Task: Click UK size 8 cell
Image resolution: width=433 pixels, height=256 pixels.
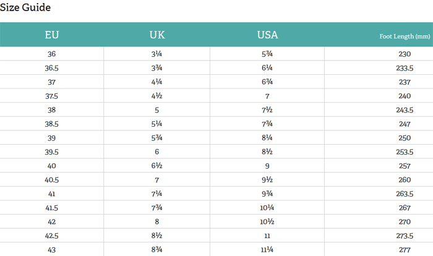Action: coord(157,221)
